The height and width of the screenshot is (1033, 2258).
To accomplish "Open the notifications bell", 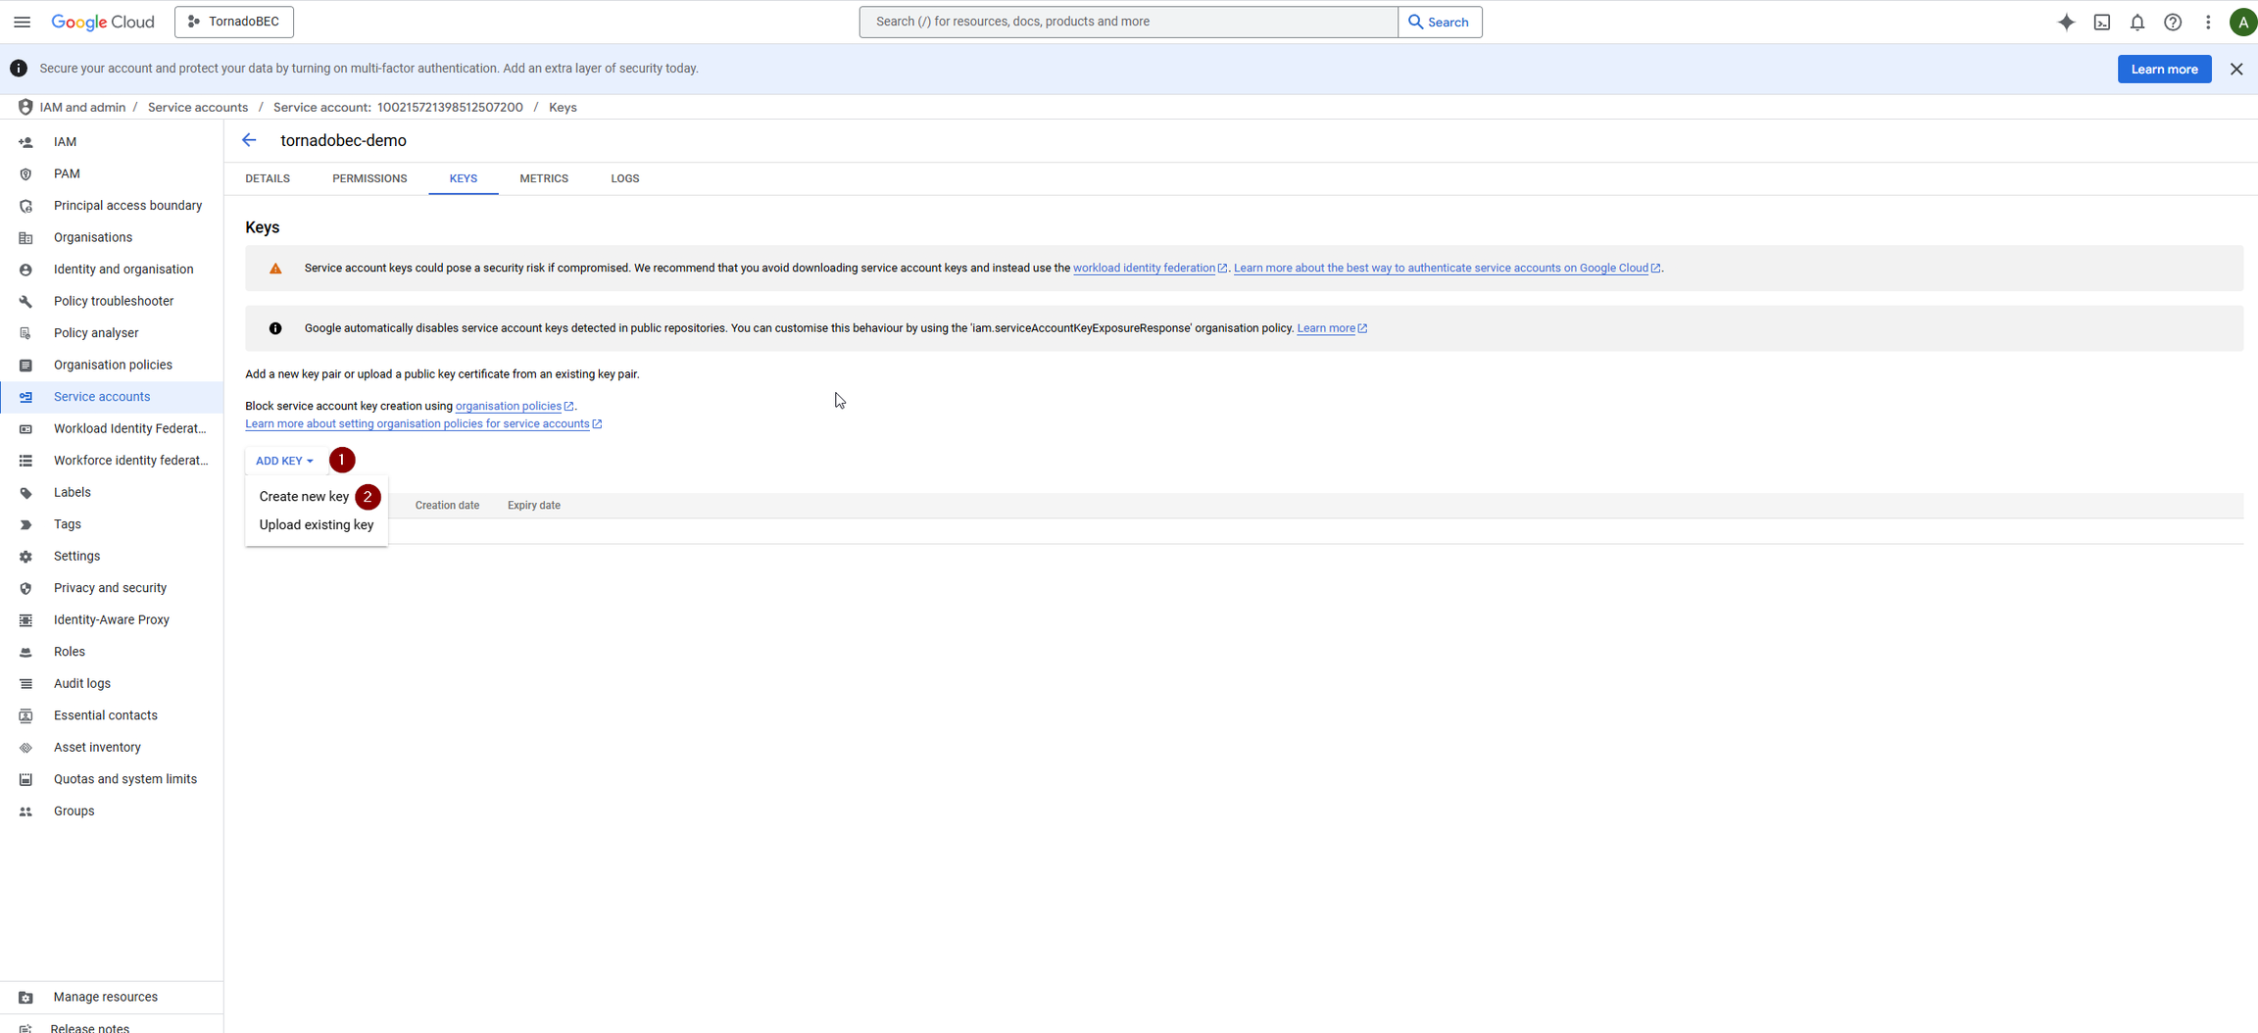I will pos(2136,22).
